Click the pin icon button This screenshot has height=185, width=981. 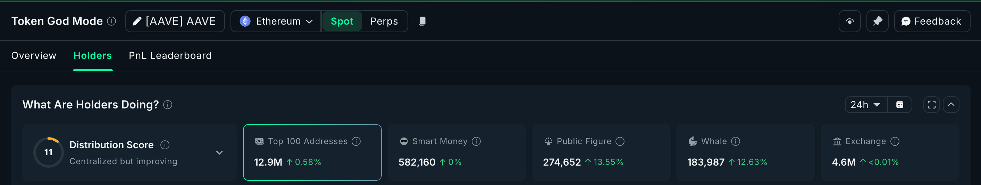pyautogui.click(x=878, y=21)
